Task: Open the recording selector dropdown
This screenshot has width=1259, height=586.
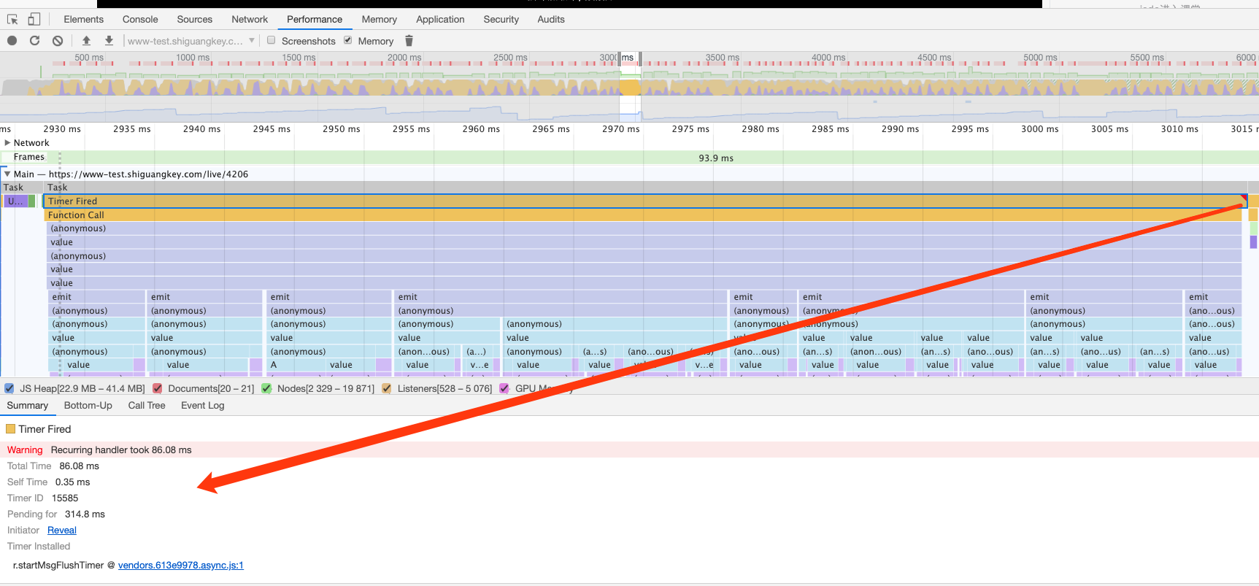Action: coord(191,41)
